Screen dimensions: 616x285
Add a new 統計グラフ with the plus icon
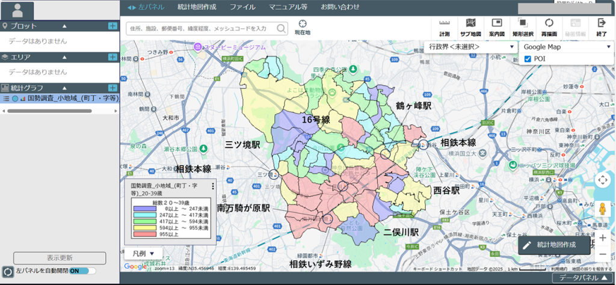[x=112, y=88]
